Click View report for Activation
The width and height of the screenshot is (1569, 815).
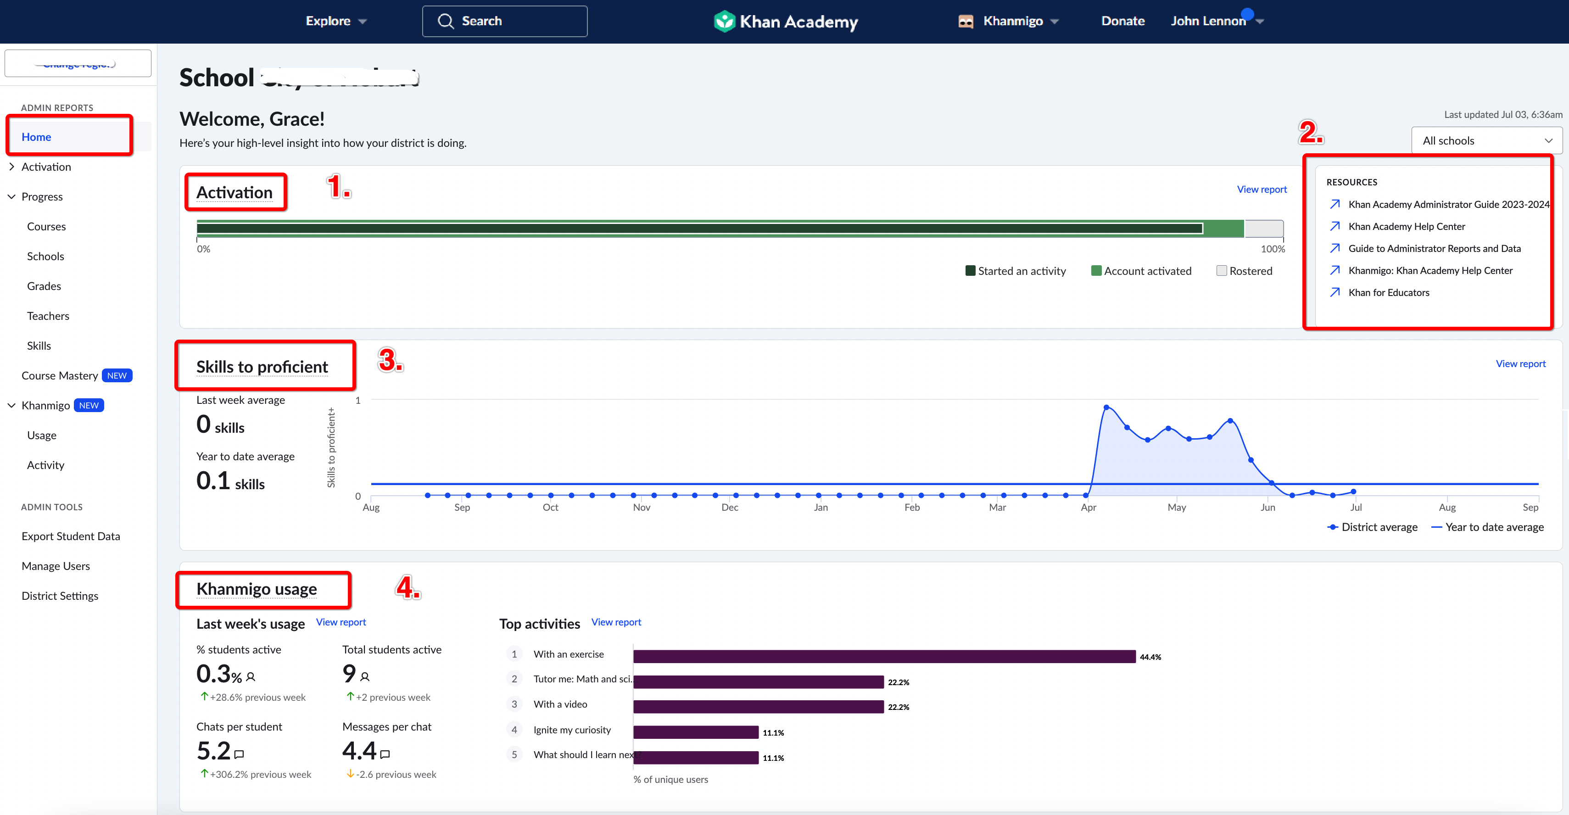[x=1262, y=190]
